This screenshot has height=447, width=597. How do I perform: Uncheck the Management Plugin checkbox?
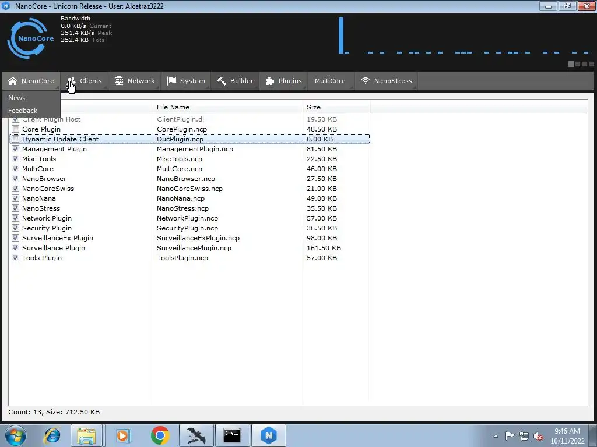point(15,149)
